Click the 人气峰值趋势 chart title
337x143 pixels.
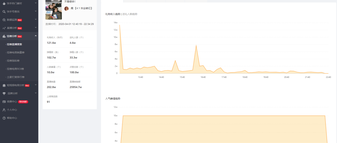point(113,98)
